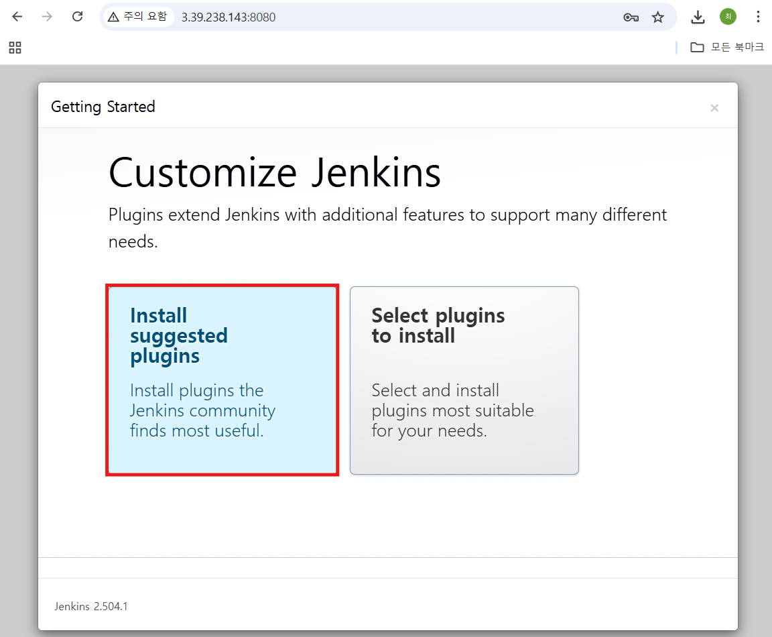Choose Install suggested plugins
Viewport: 772px width, 637px height.
coord(222,380)
